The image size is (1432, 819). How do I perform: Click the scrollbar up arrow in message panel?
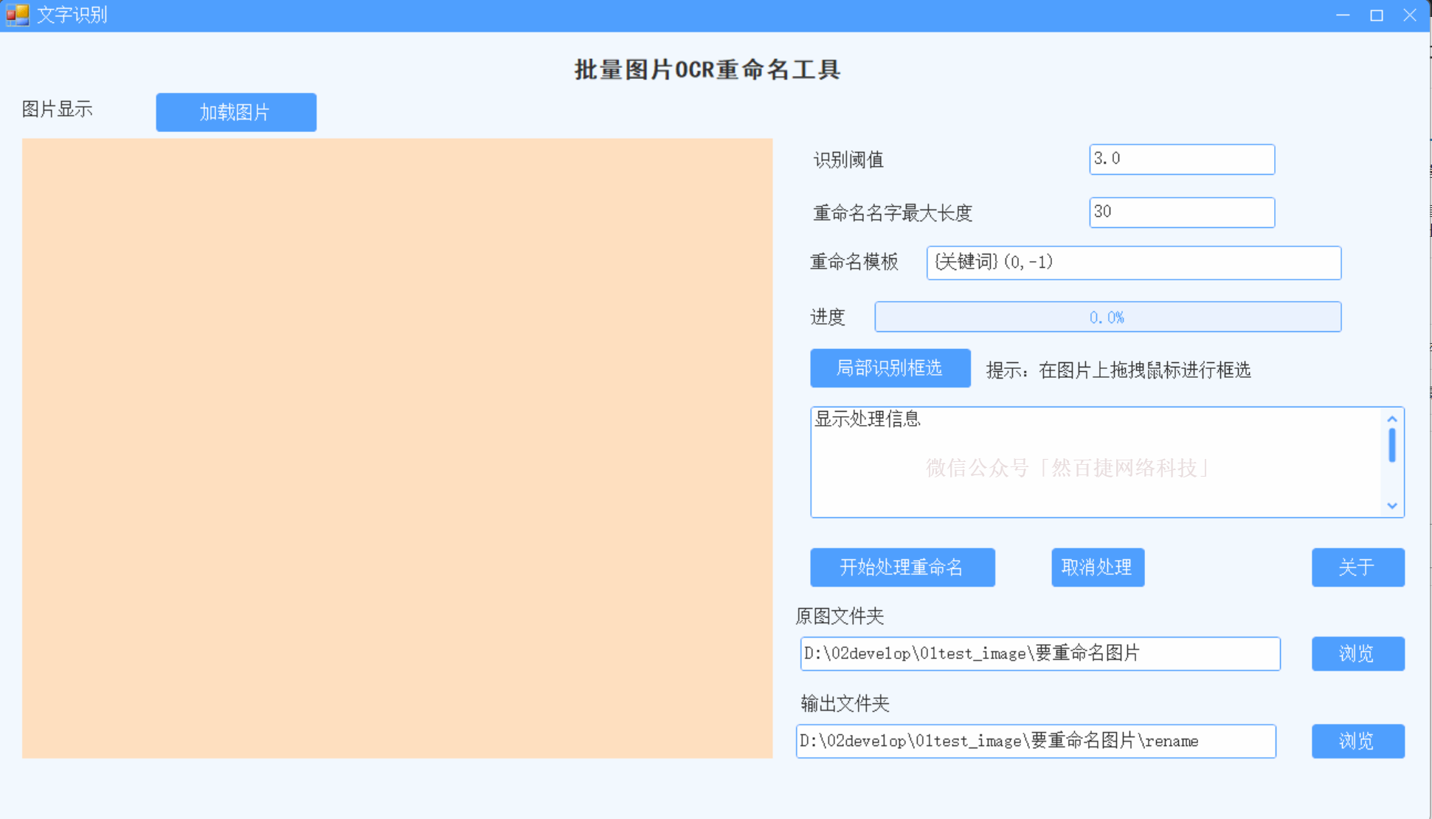pos(1392,418)
